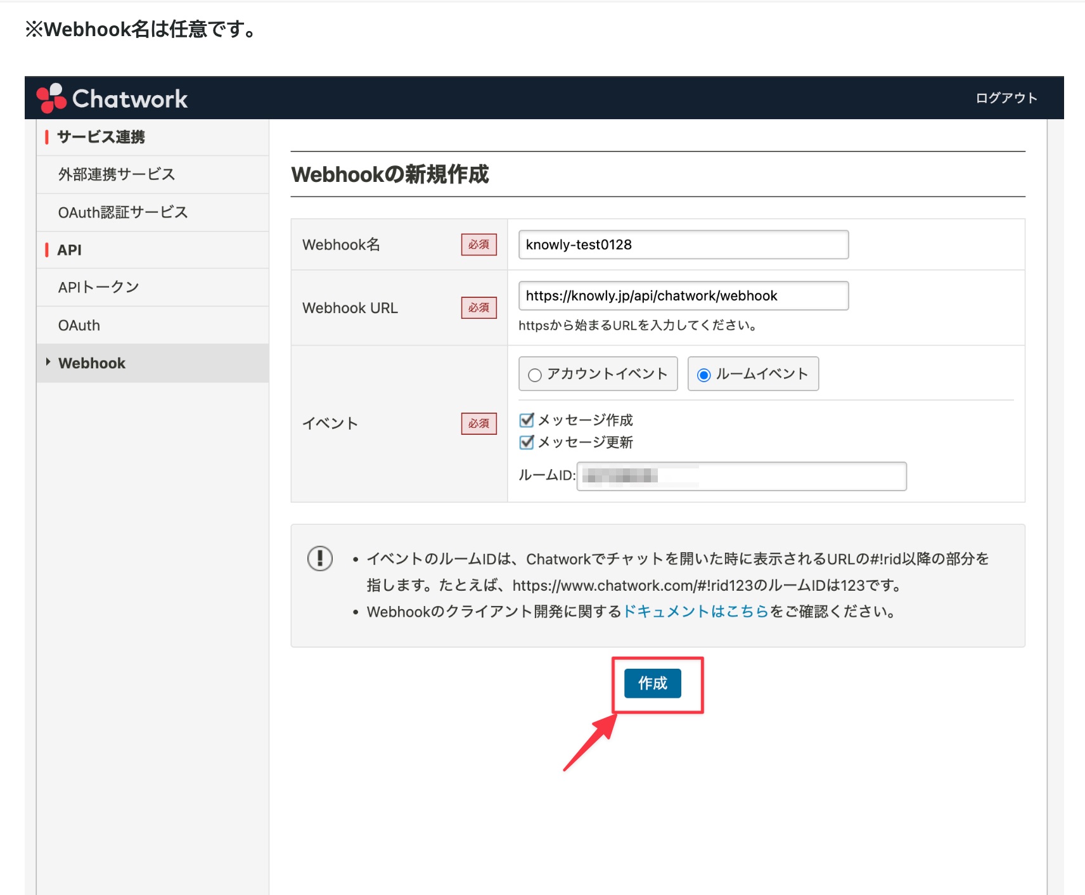
Task: Select OAuth認証サービス in the sidebar
Action: click(122, 212)
